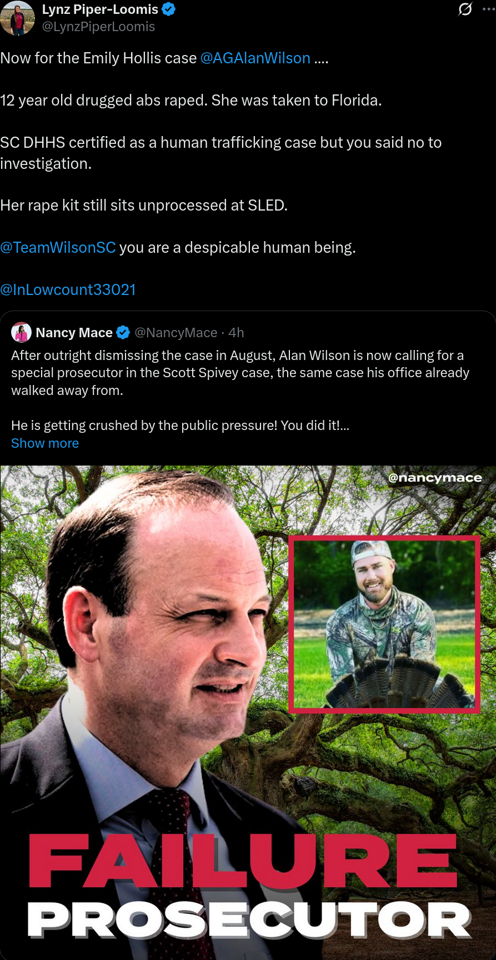Open Lynz Piper-Loomis profile avatar

18,18
